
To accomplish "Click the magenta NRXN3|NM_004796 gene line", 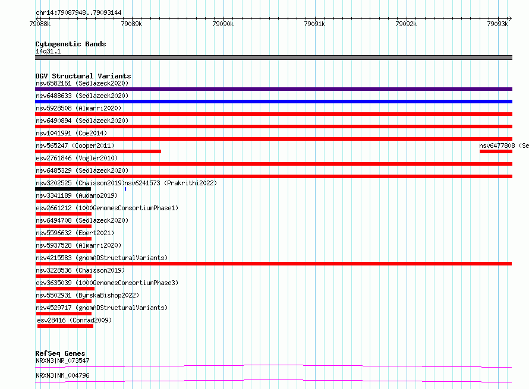I will pyautogui.click(x=273, y=381).
